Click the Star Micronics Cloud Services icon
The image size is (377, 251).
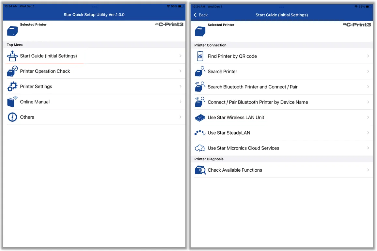pos(200,148)
